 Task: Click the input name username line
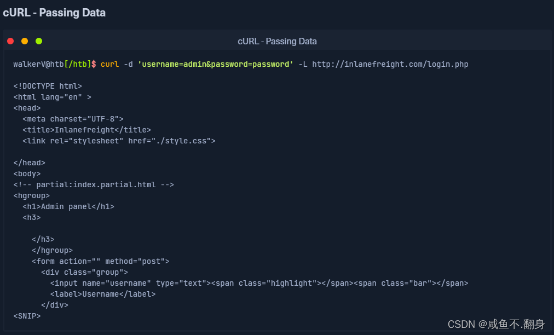(x=259, y=283)
